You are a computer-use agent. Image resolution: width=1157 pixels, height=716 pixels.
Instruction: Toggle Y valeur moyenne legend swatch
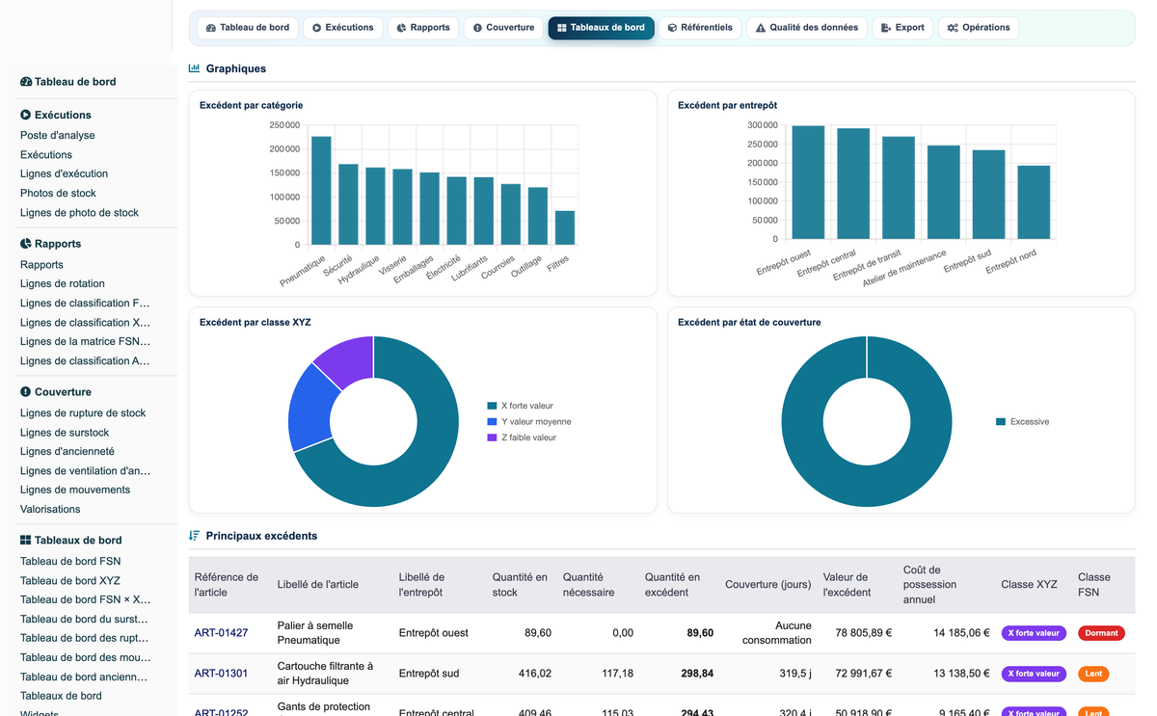coord(492,422)
